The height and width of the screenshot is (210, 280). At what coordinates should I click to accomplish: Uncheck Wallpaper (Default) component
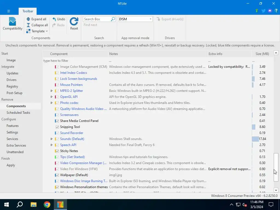(57, 175)
